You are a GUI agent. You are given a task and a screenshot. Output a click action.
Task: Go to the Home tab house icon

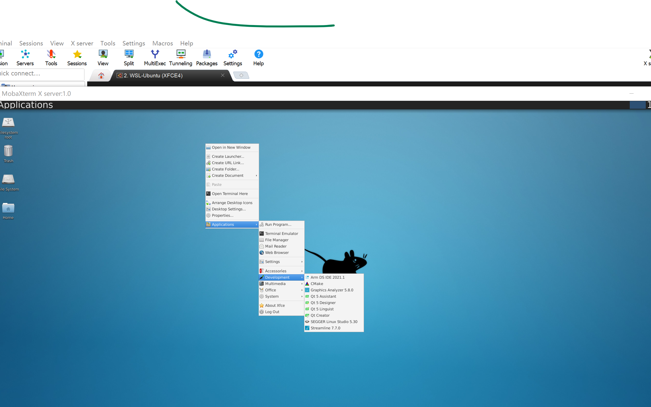tap(101, 75)
